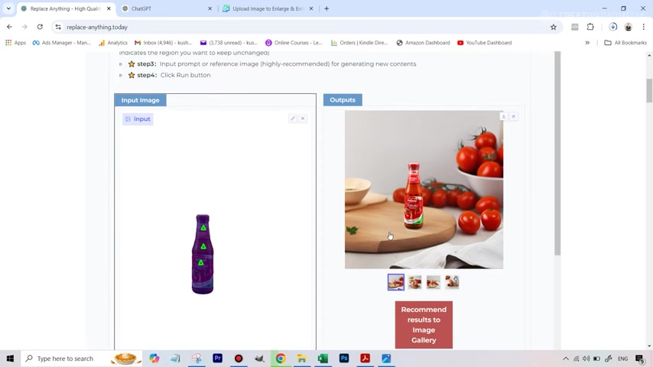Image resolution: width=653 pixels, height=367 pixels.
Task: Open Orders Kindle Direct bookmark
Action: (x=359, y=43)
